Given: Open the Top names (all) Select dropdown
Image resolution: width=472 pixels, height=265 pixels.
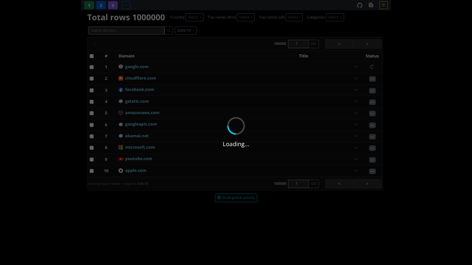Looking at the screenshot, I should pyautogui.click(x=294, y=17).
